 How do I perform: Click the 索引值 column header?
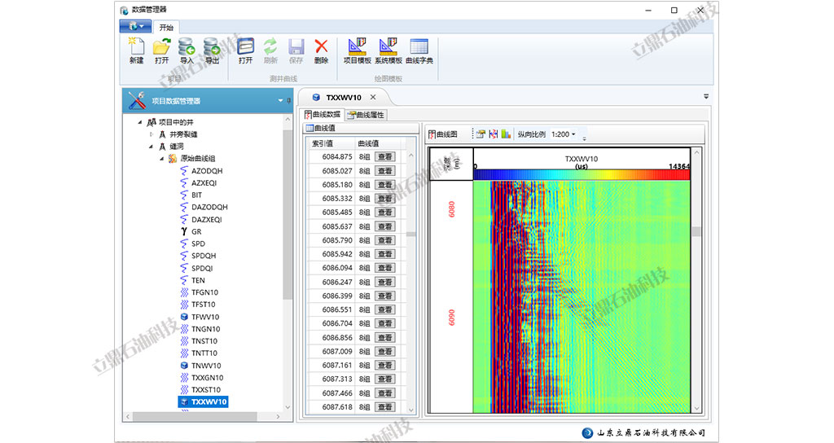point(331,143)
